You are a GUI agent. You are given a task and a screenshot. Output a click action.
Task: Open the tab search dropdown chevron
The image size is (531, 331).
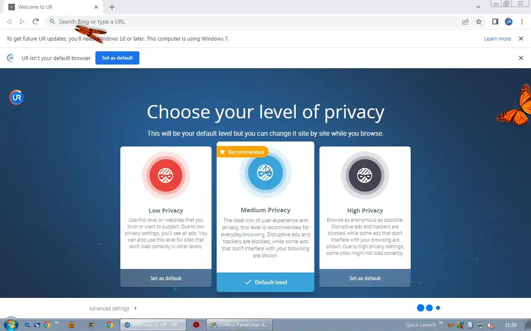478,7
